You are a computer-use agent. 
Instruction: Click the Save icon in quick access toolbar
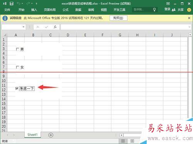pyautogui.click(x=12, y=3)
